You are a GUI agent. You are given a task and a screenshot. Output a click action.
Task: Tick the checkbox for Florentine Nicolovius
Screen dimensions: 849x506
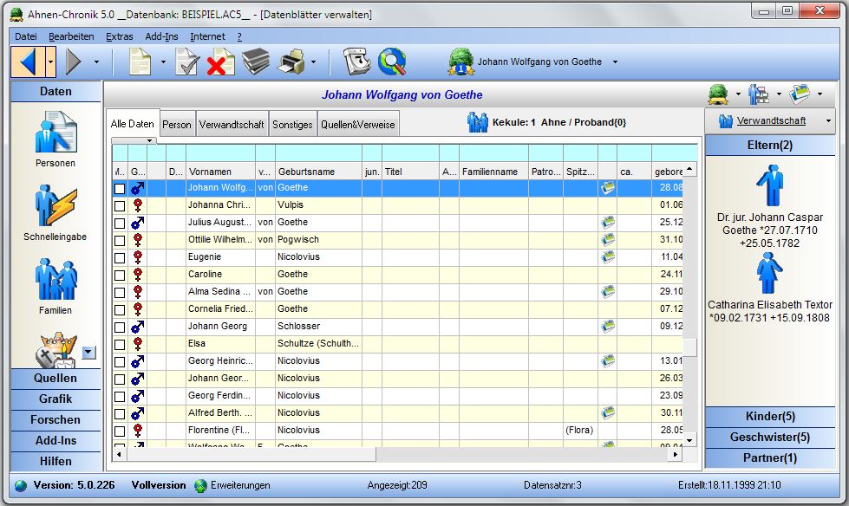tap(120, 431)
